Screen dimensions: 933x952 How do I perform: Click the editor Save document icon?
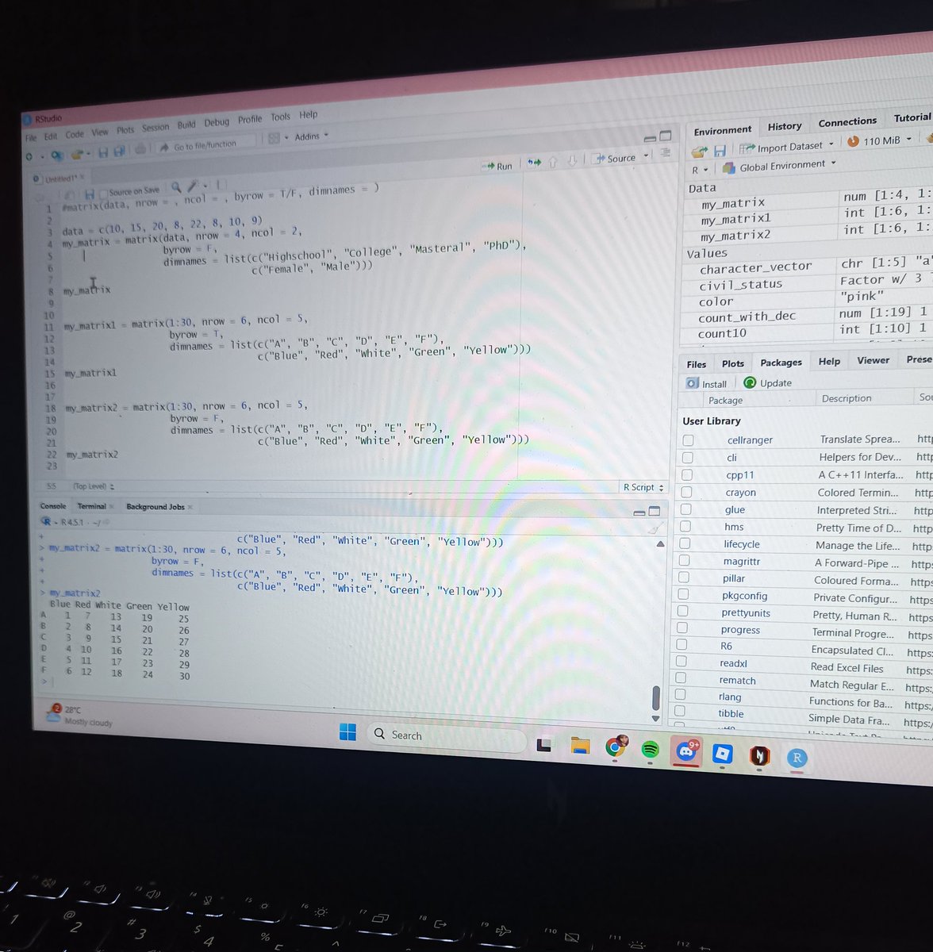tap(90, 194)
